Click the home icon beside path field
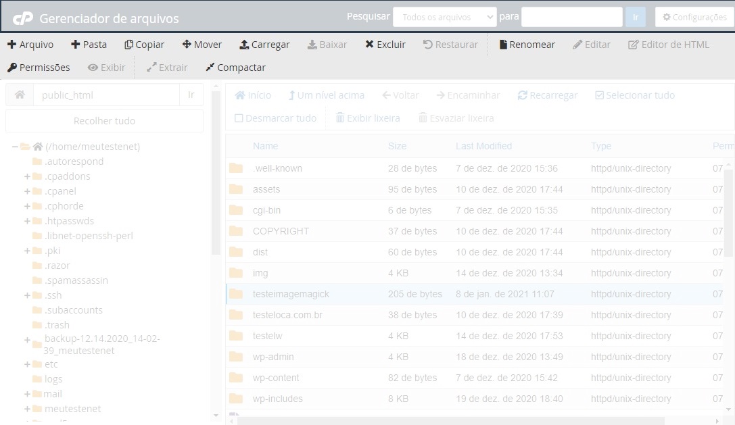This screenshot has width=735, height=425. click(x=20, y=95)
